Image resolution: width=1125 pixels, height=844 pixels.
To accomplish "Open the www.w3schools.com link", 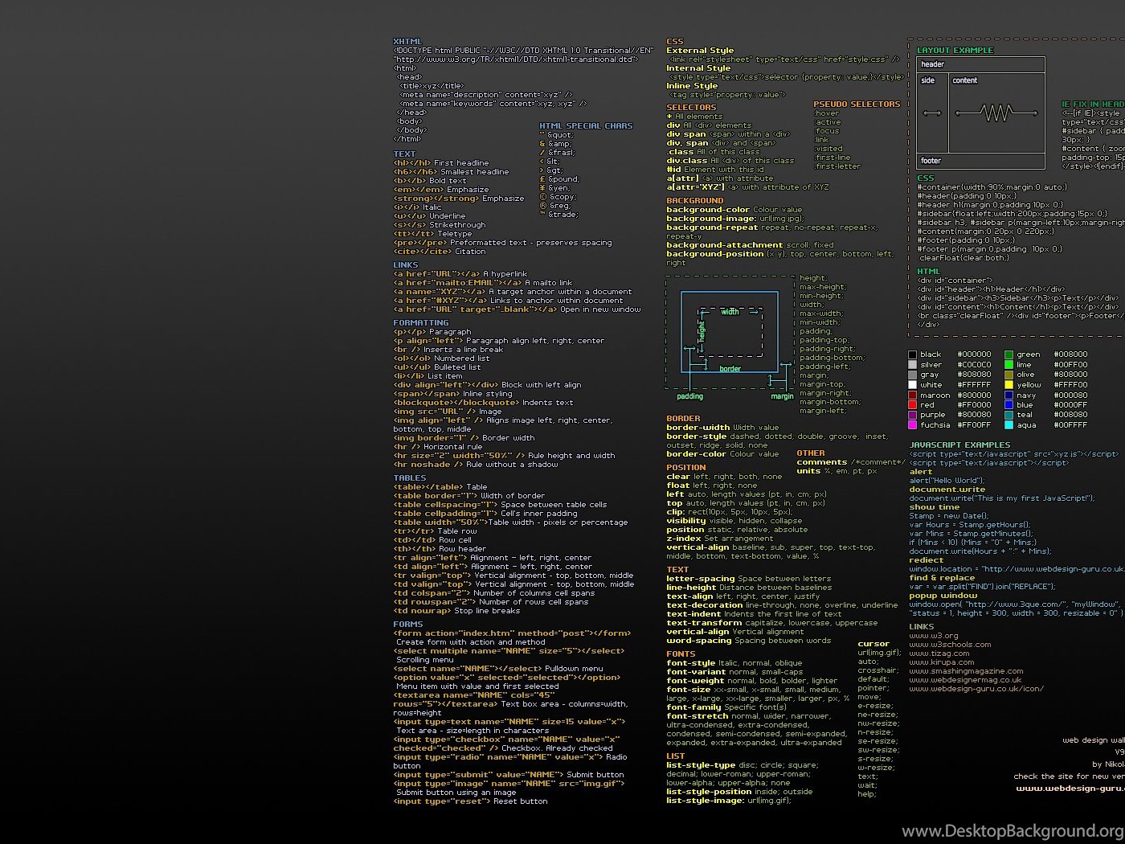I will tap(950, 645).
